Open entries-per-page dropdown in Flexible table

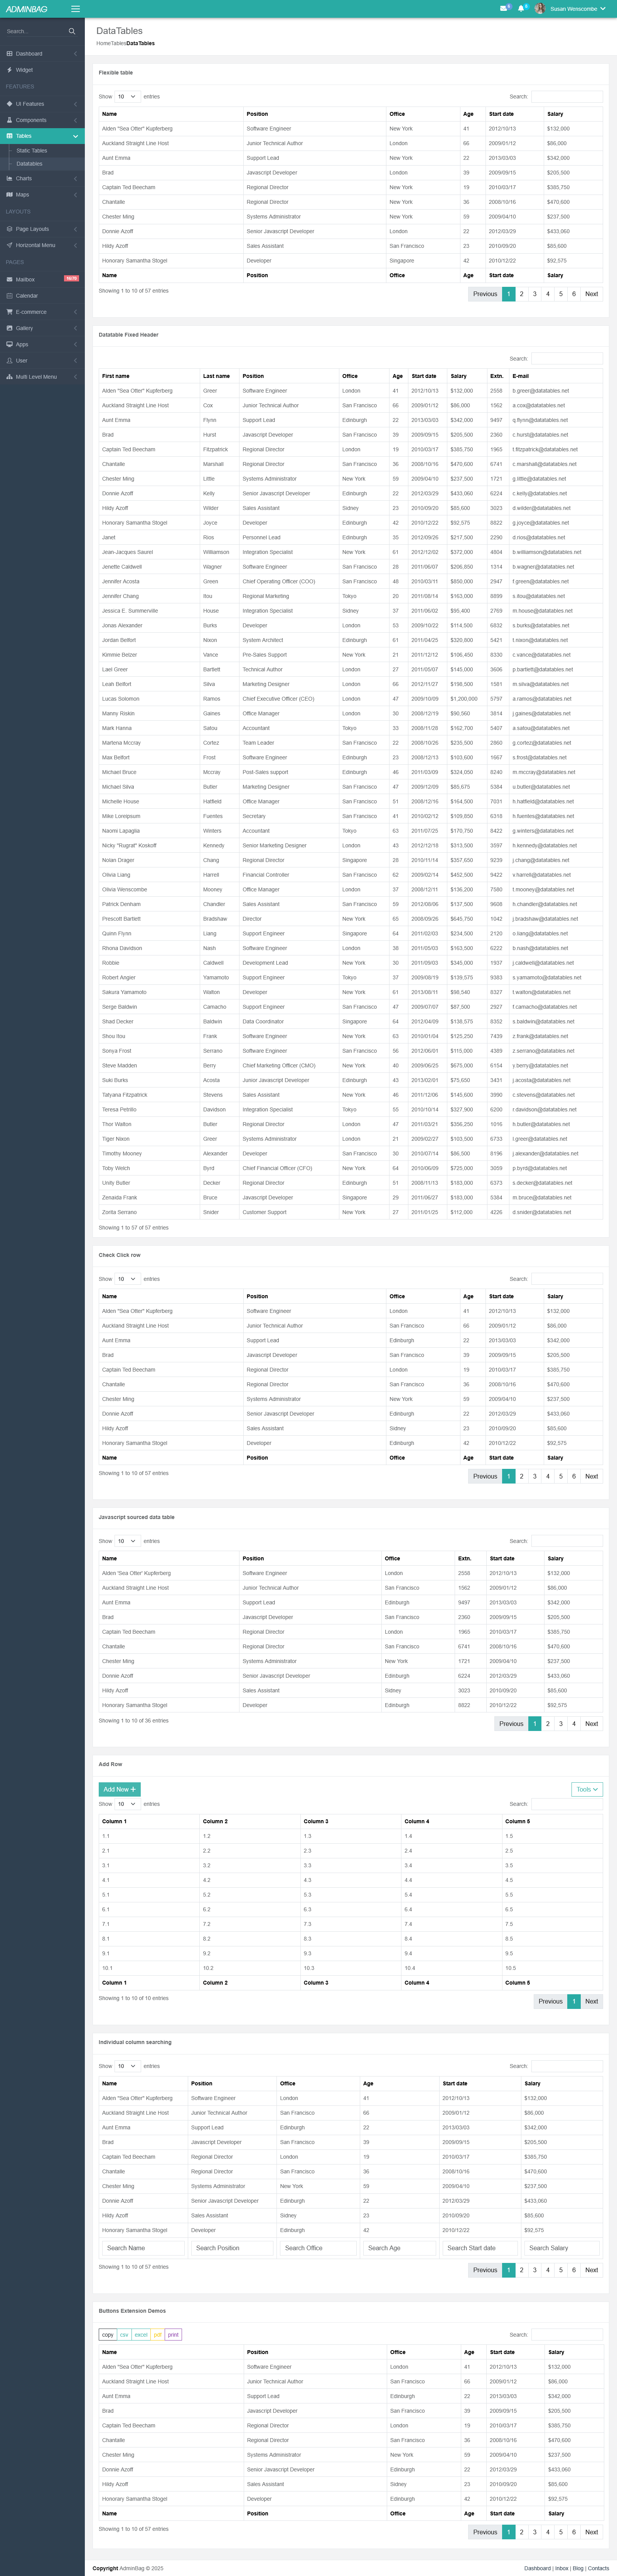(127, 97)
